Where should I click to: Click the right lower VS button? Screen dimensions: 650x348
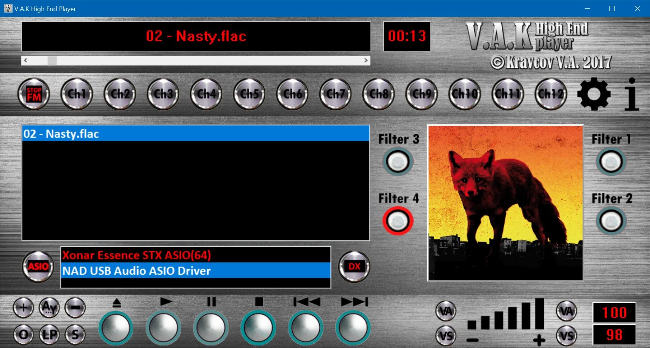click(567, 336)
